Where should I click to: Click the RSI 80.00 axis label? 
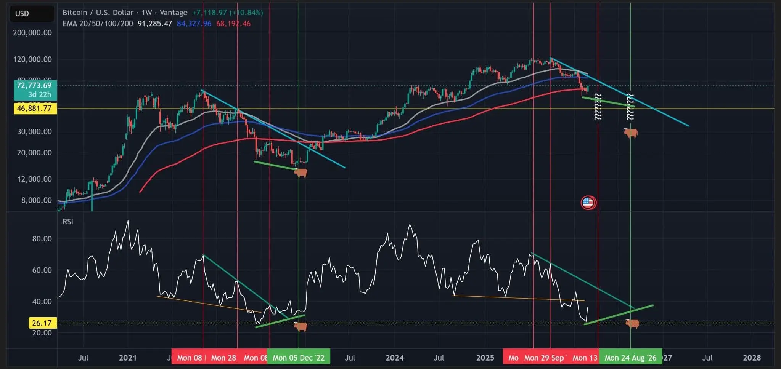point(42,239)
